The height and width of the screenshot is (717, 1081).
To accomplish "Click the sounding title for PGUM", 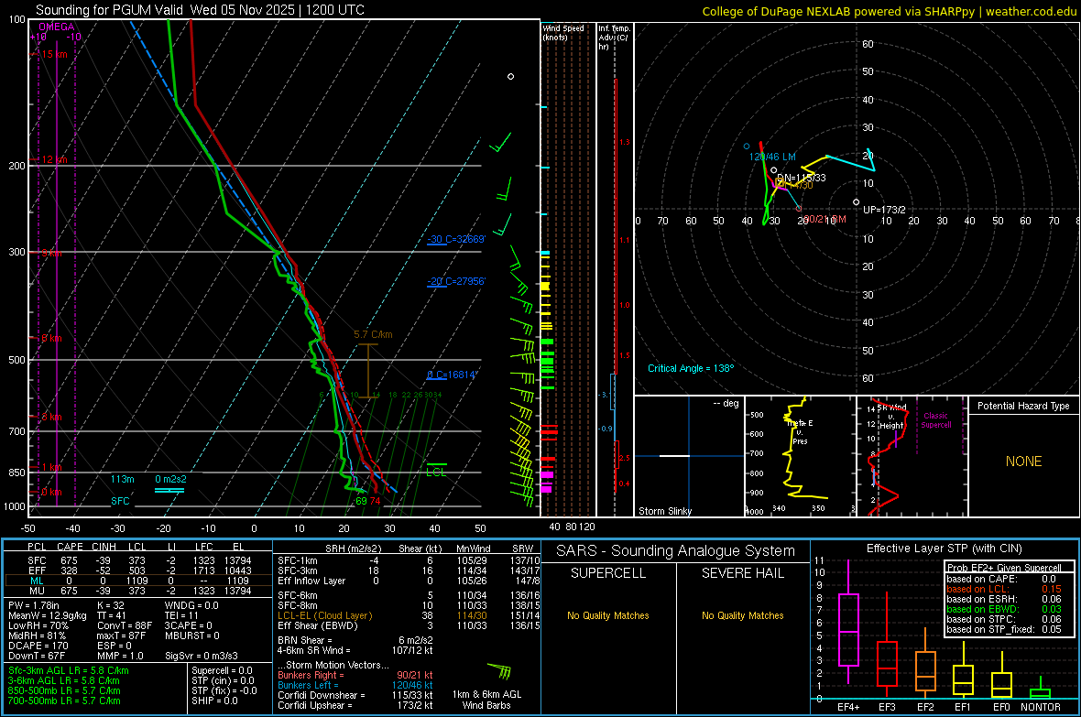I will (x=200, y=10).
